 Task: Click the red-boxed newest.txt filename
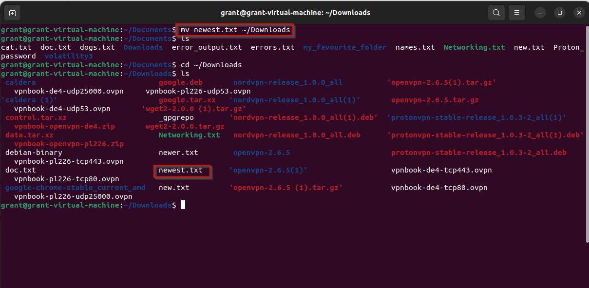[x=182, y=170]
